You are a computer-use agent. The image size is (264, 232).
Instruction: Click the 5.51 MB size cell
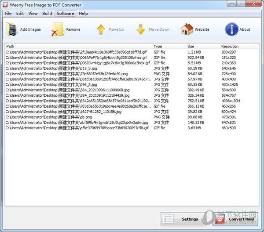194,63
